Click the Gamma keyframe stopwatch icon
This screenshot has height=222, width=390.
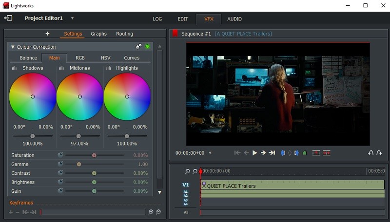[x=60, y=164]
